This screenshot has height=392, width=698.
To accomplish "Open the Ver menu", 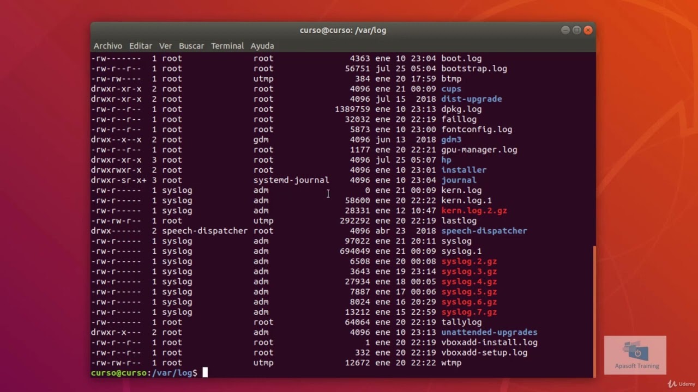I will (x=165, y=46).
